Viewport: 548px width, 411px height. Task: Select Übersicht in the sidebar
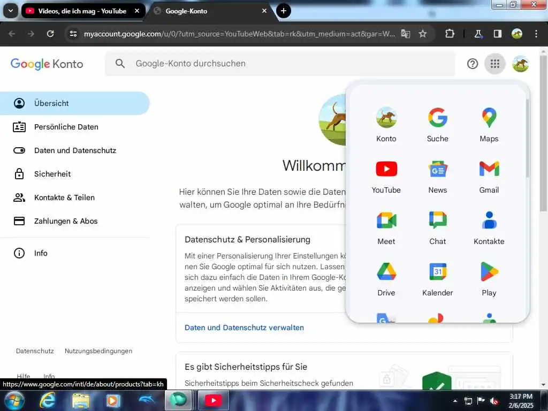[x=75, y=103]
